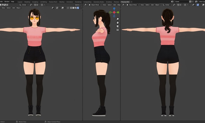Screen dimensions: 205x123
Task: Click the new scene icon beside Scene field
Action: [x=191, y=2]
